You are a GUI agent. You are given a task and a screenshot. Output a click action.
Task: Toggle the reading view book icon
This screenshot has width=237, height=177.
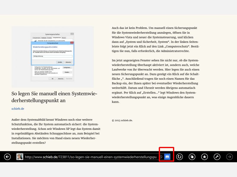167,157
